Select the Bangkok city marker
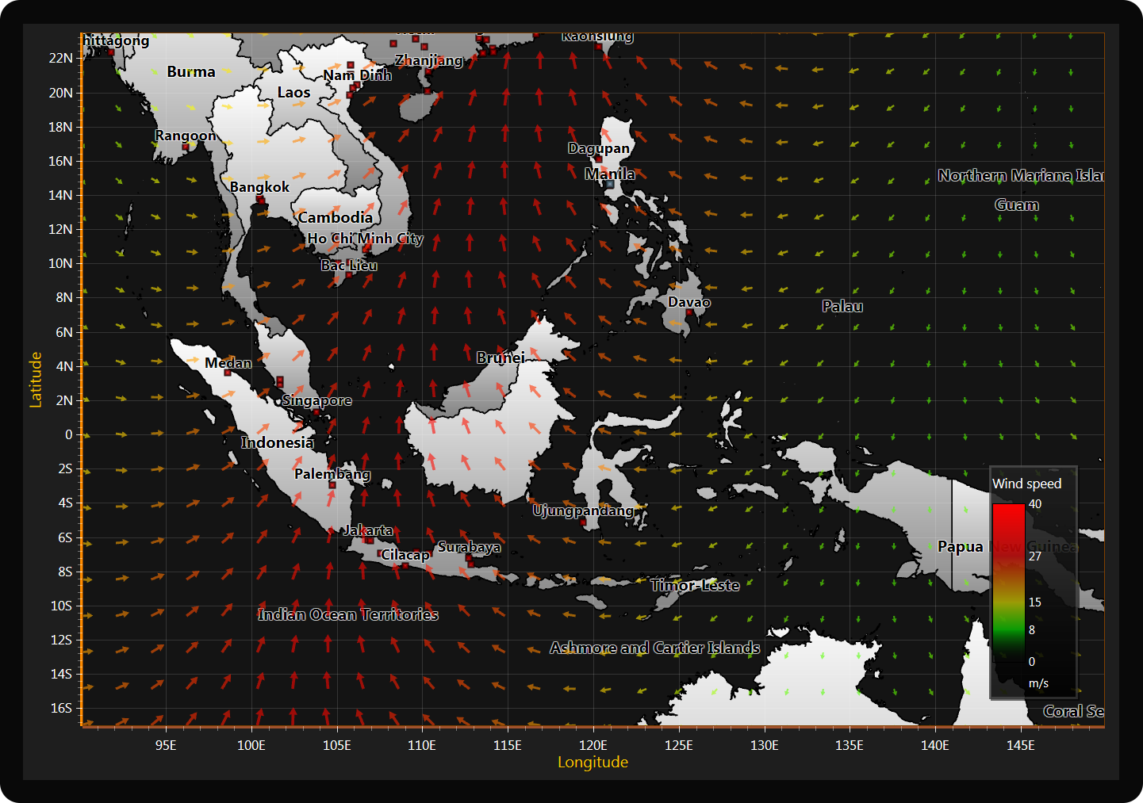 (x=260, y=200)
